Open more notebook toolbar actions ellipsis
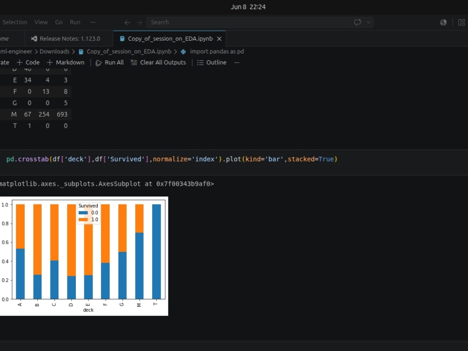 (x=237, y=63)
